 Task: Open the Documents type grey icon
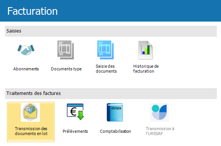66,50
